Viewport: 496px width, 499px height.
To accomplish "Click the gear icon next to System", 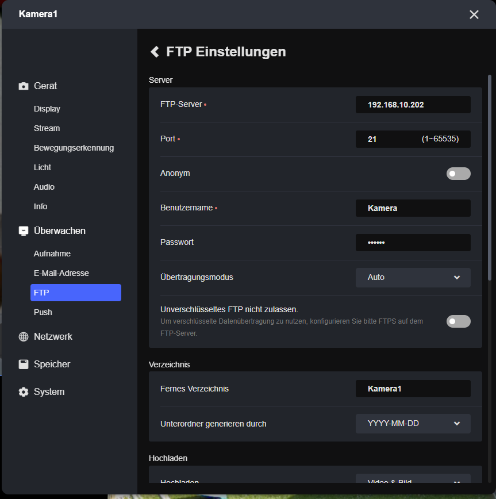I will point(24,392).
